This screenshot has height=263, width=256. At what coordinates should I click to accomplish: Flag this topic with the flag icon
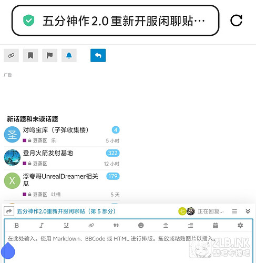click(50, 55)
